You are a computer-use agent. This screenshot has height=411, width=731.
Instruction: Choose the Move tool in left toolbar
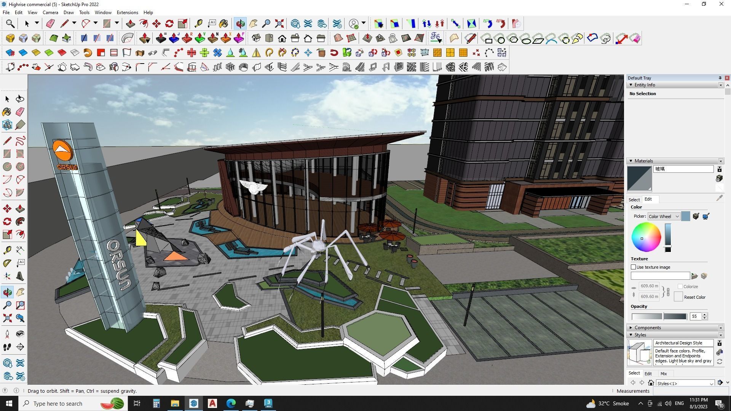(x=7, y=209)
